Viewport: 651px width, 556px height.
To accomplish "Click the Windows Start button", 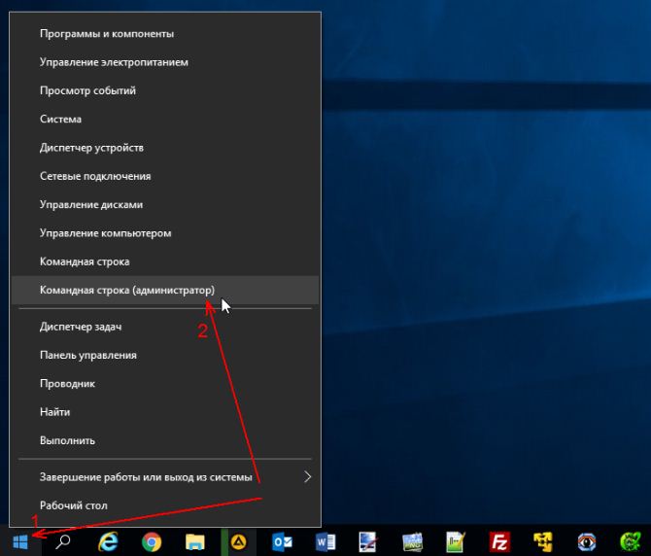I will coord(20,541).
